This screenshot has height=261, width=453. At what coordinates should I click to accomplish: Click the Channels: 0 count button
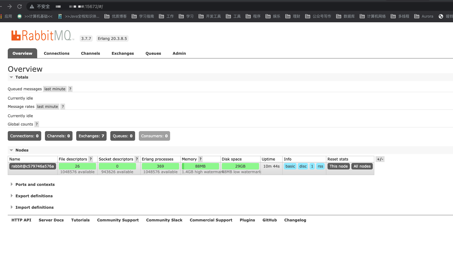[x=59, y=136]
